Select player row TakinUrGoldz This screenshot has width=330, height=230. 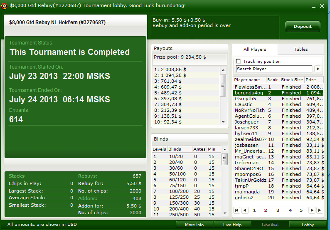click(x=278, y=180)
